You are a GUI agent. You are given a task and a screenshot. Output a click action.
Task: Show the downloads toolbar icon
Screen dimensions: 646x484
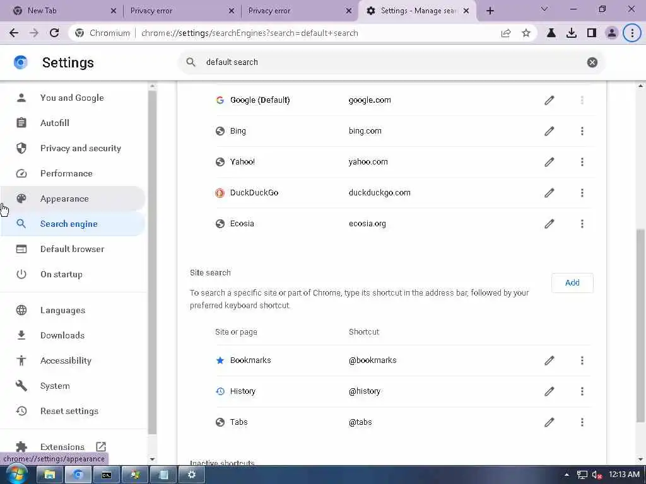(571, 33)
